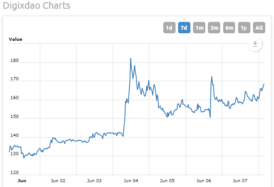The image size is (274, 187).
Task: Switch chart to 7d range
Action: (x=184, y=28)
